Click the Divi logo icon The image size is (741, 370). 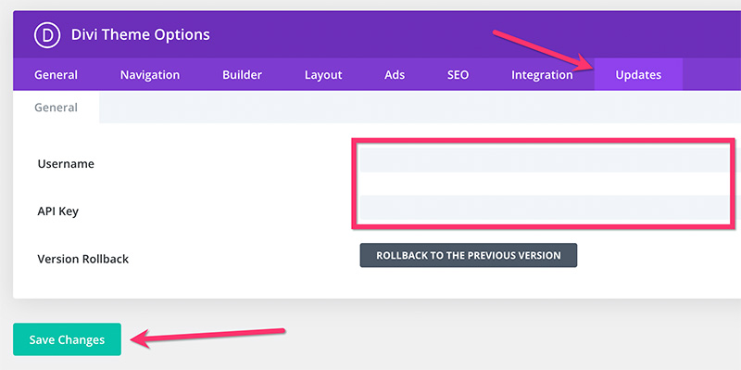click(x=47, y=35)
